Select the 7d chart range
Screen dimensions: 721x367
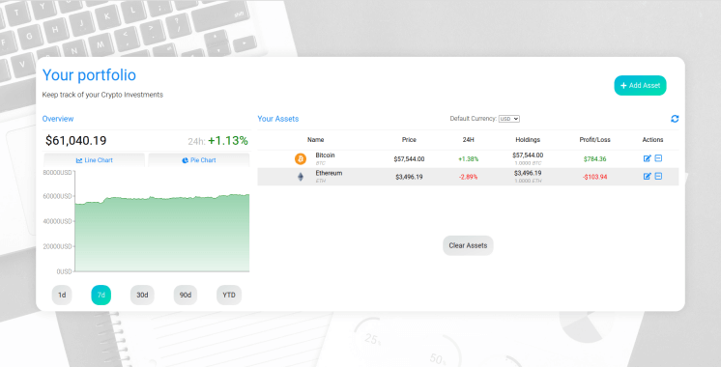101,295
